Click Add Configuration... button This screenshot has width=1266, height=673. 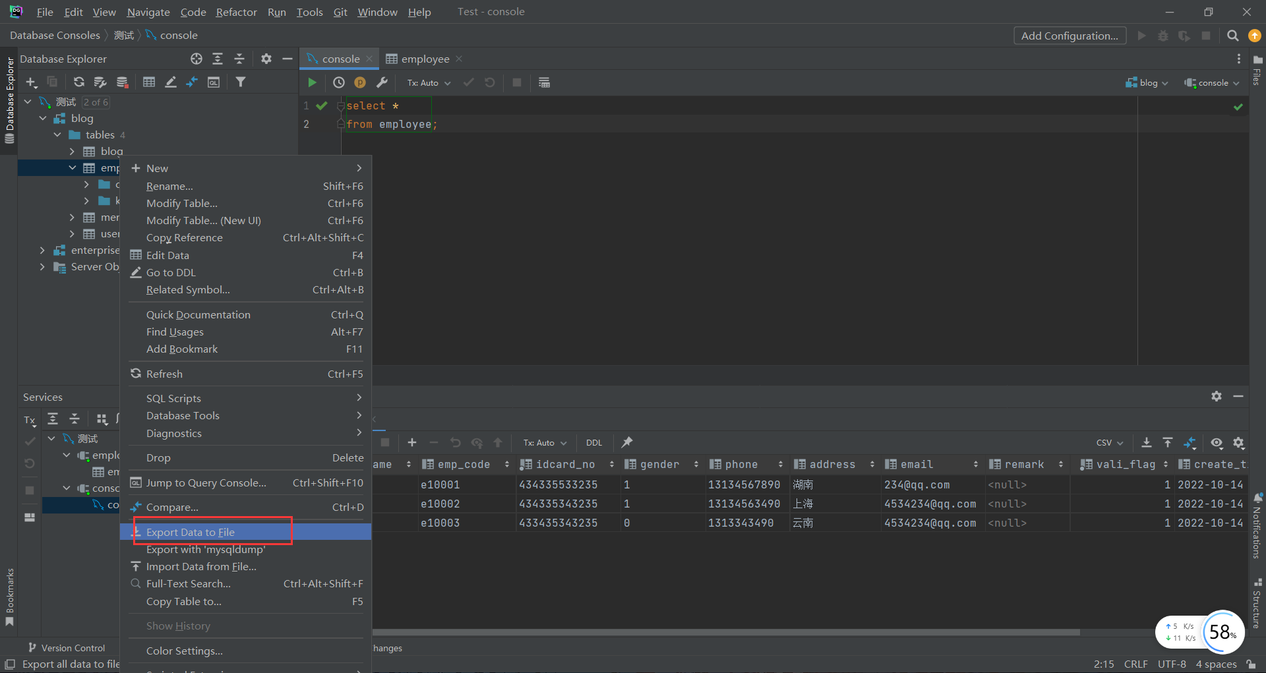click(x=1070, y=36)
